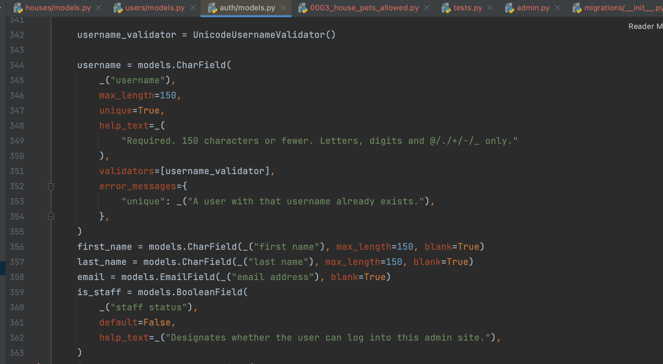Click blank=True on the email line
The width and height of the screenshot is (663, 364).
click(358, 277)
